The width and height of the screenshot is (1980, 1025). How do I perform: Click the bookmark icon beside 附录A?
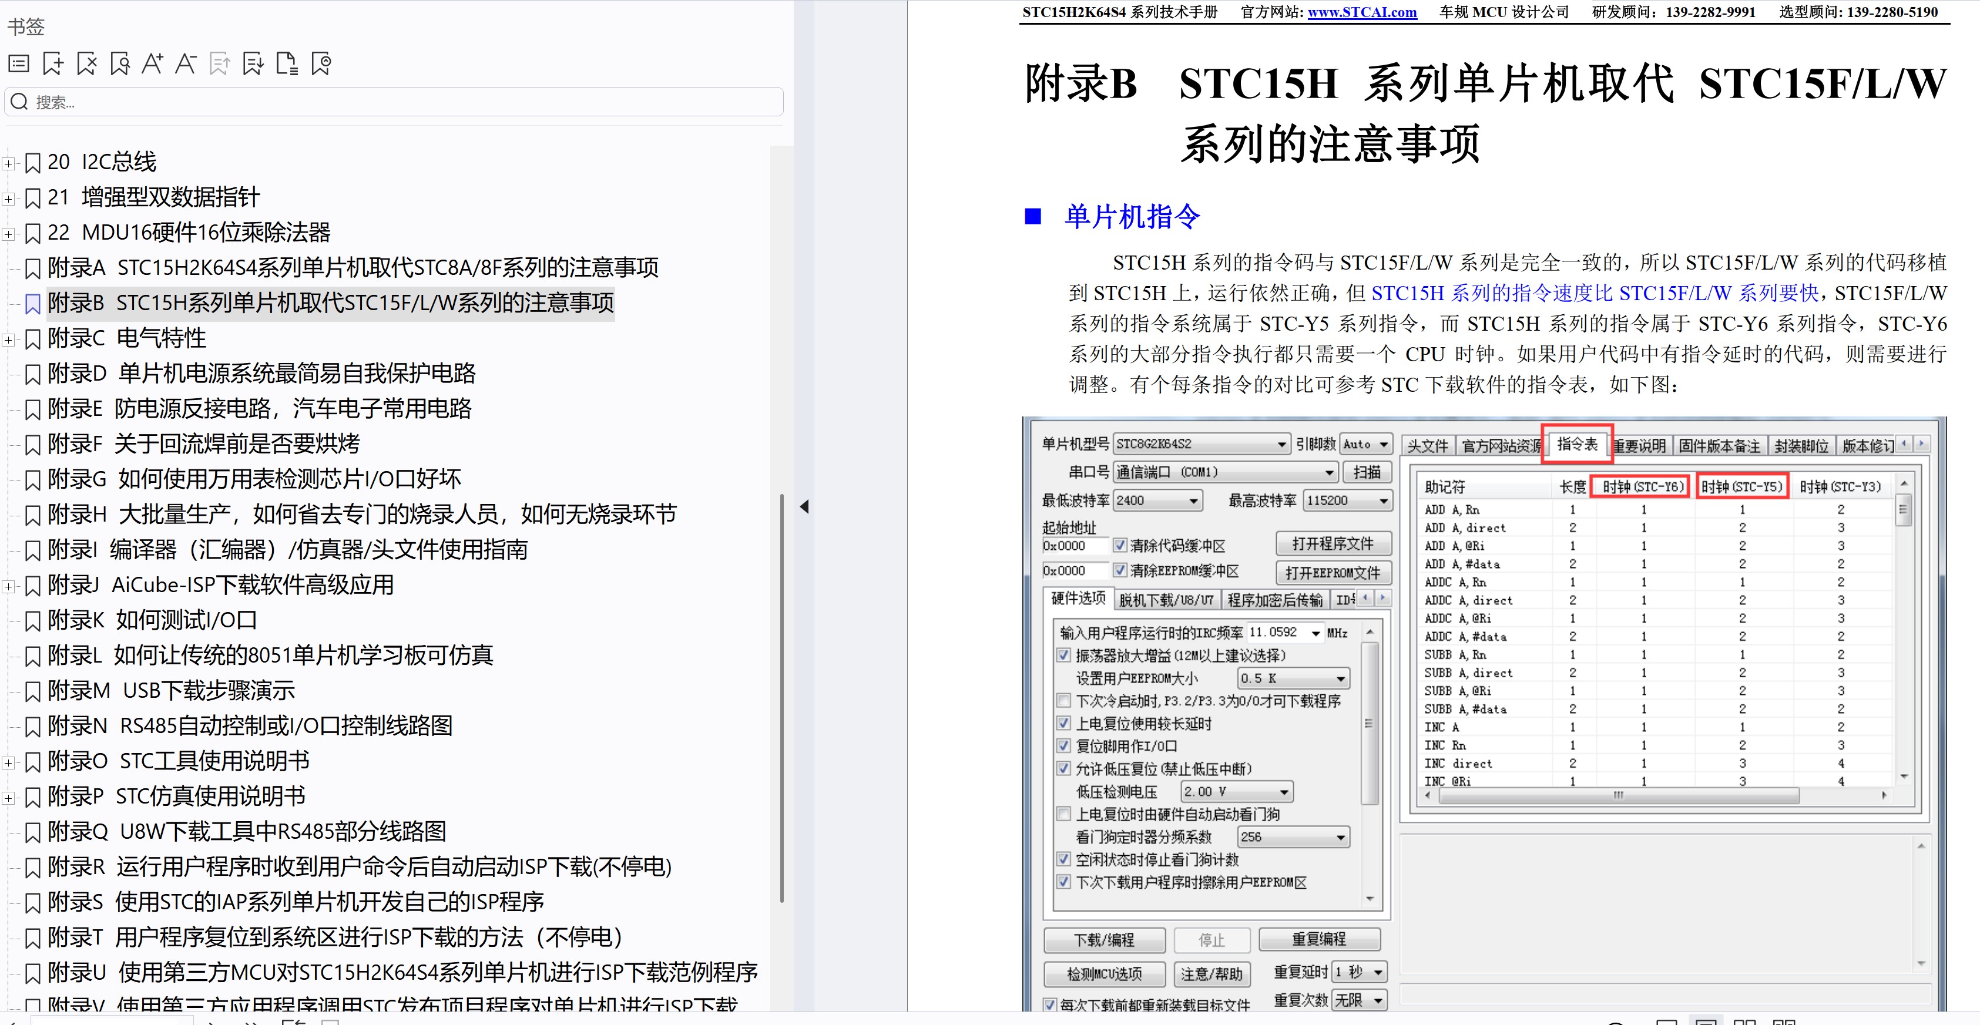pos(32,269)
